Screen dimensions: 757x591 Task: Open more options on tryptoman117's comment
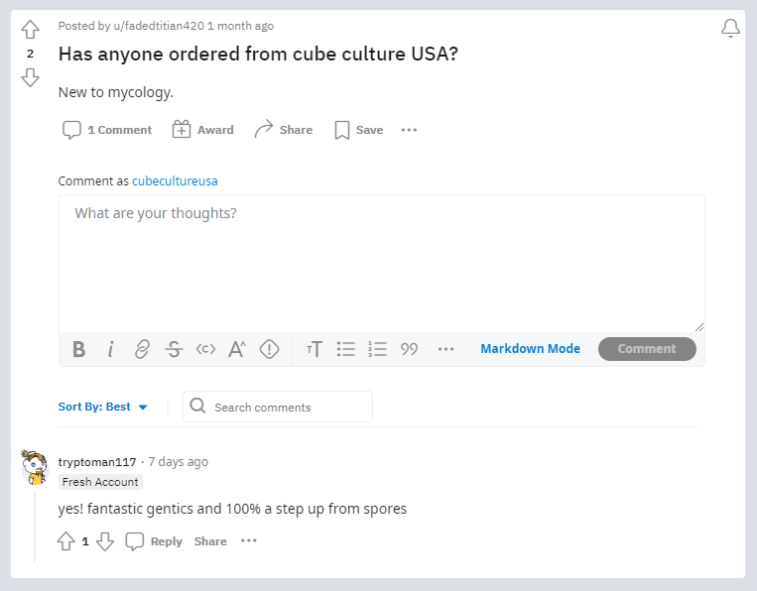249,540
